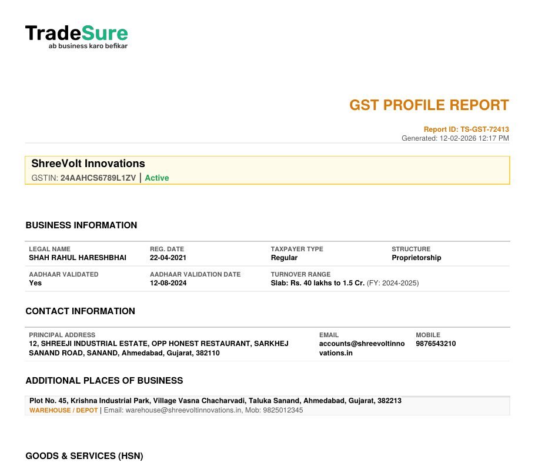This screenshot has height=469, width=535.
Task: Select slab Rs. 40 lakhs to 1.5 Cr.
Action: 317,283
